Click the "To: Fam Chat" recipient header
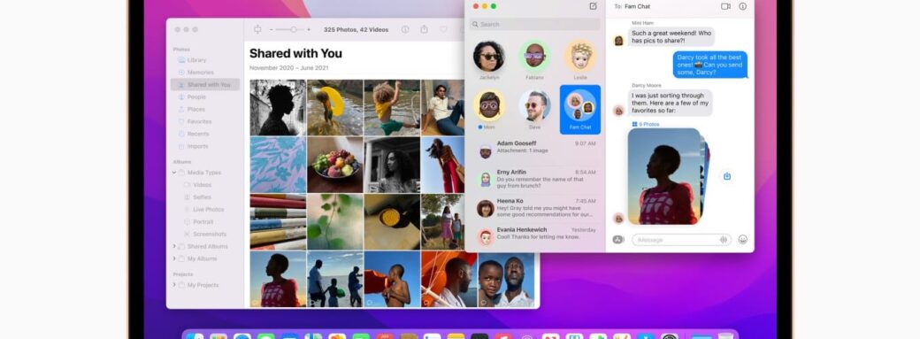Image resolution: width=920 pixels, height=339 pixels. 632,6
